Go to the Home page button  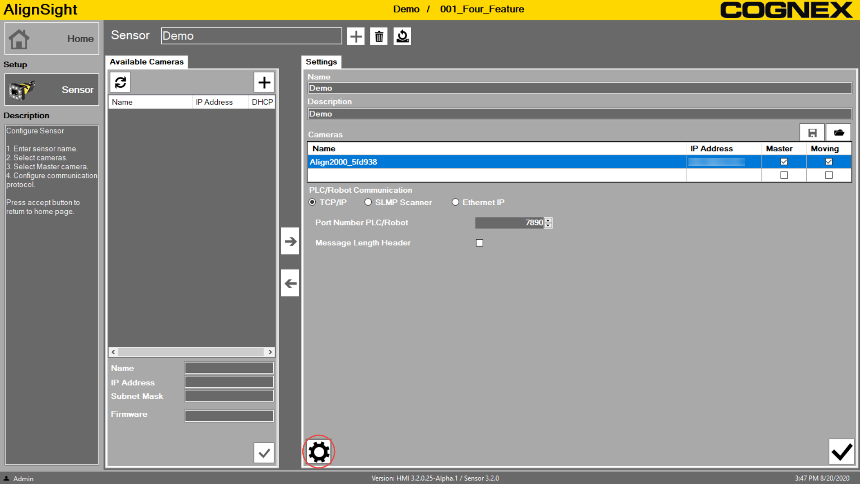click(x=52, y=39)
